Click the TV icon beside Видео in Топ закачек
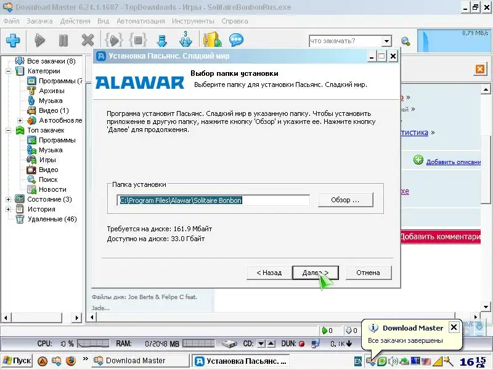This screenshot has width=493, height=370. point(31,170)
